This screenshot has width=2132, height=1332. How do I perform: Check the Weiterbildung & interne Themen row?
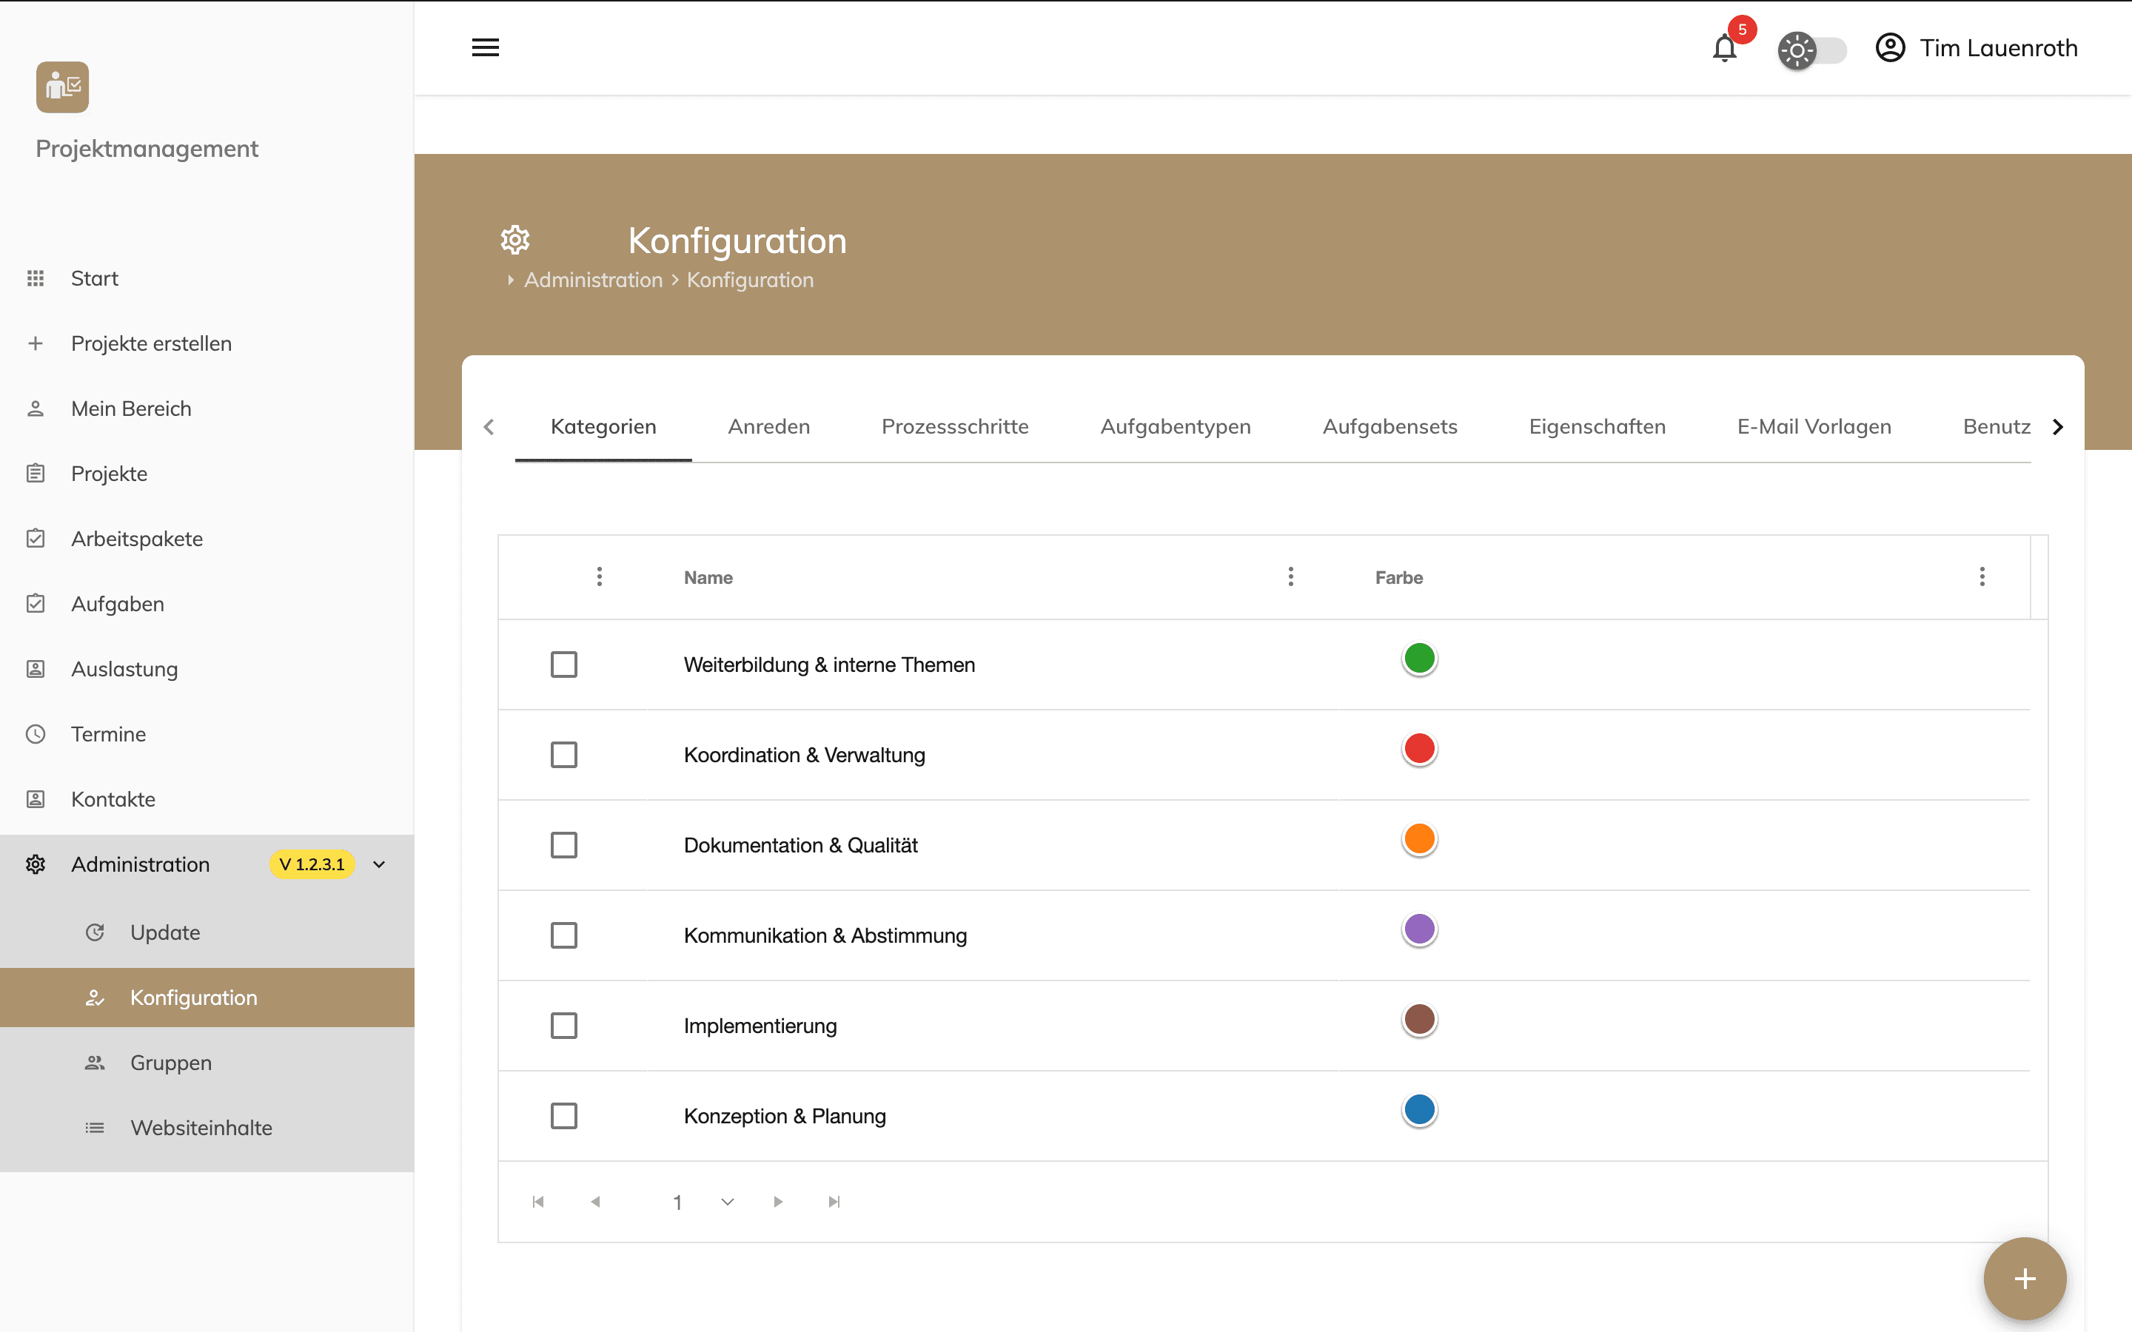(x=564, y=665)
